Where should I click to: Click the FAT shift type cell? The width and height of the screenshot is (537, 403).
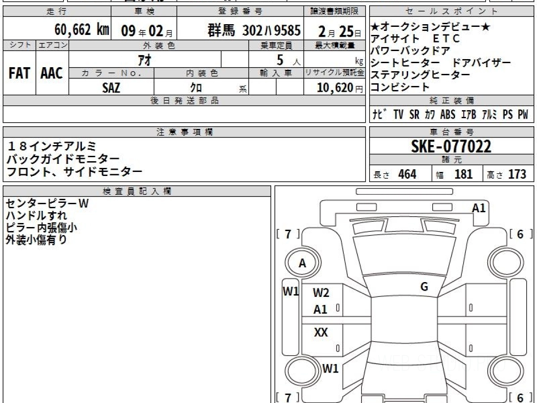pos(19,73)
